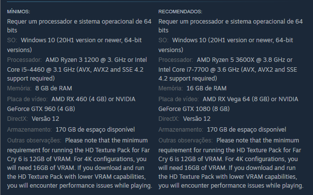This screenshot has width=313, height=195.
Task: Click recommended DirectX label
Action: 169,119
